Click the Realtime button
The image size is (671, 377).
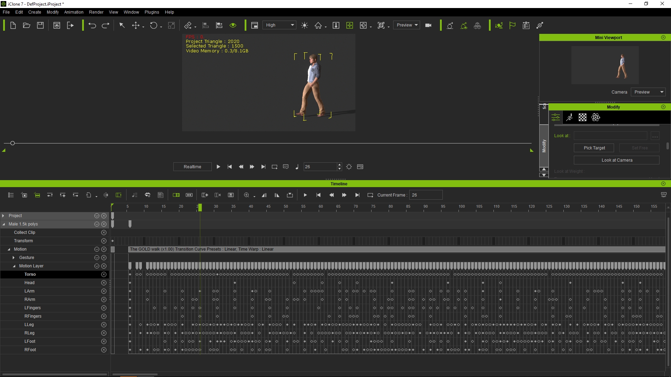(193, 167)
